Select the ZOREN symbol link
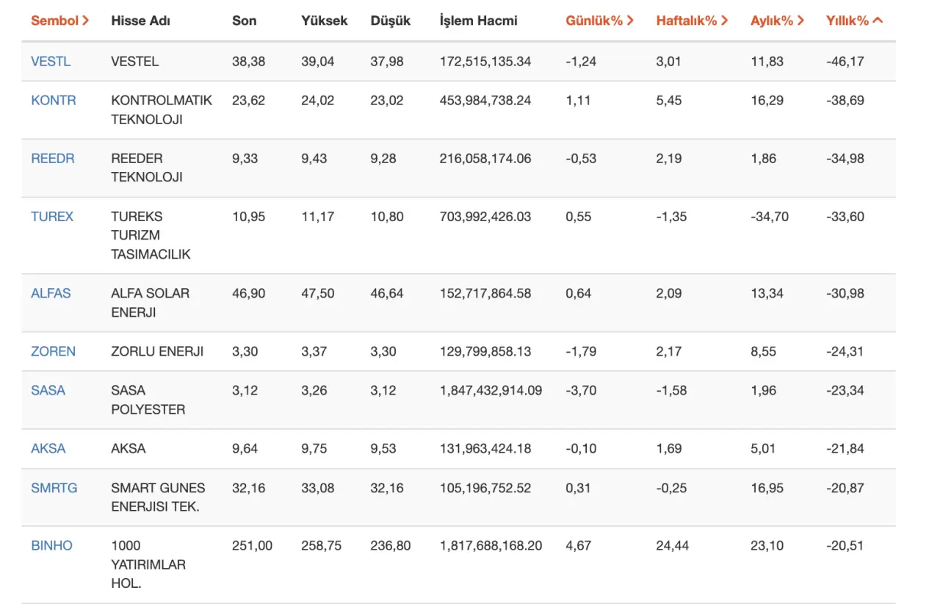 pyautogui.click(x=53, y=351)
